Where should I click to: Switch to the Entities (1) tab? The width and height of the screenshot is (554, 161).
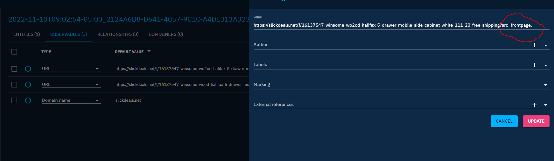point(27,34)
